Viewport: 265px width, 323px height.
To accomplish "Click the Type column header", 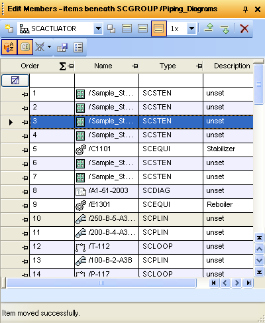I will point(168,66).
